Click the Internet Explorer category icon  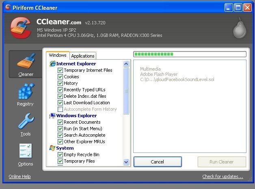point(52,64)
